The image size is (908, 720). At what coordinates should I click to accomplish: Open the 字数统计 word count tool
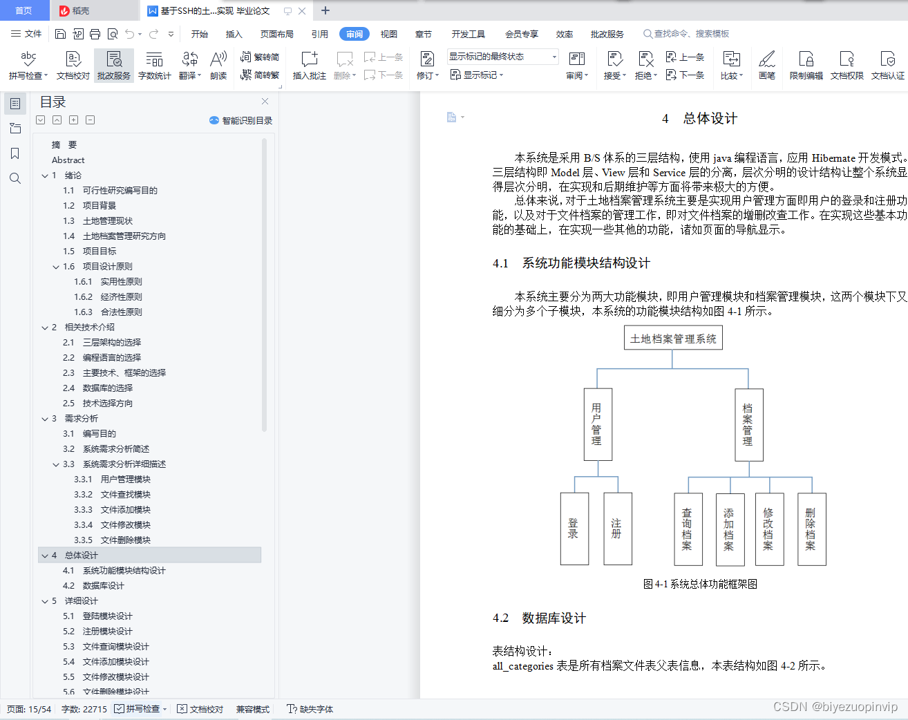tap(155, 66)
